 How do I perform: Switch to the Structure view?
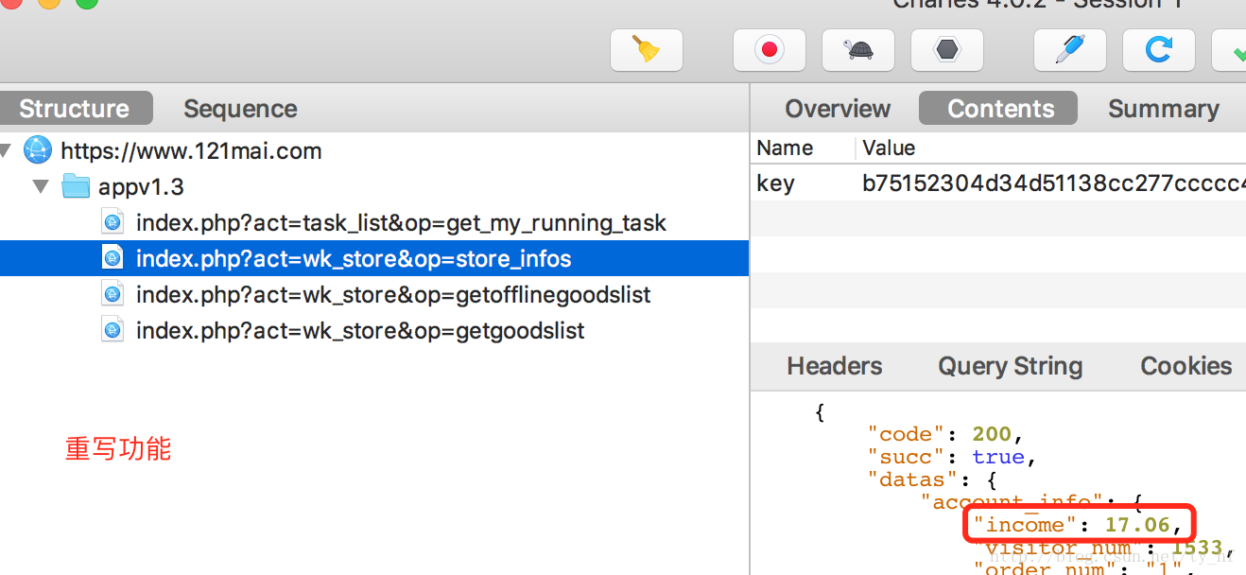[75, 109]
